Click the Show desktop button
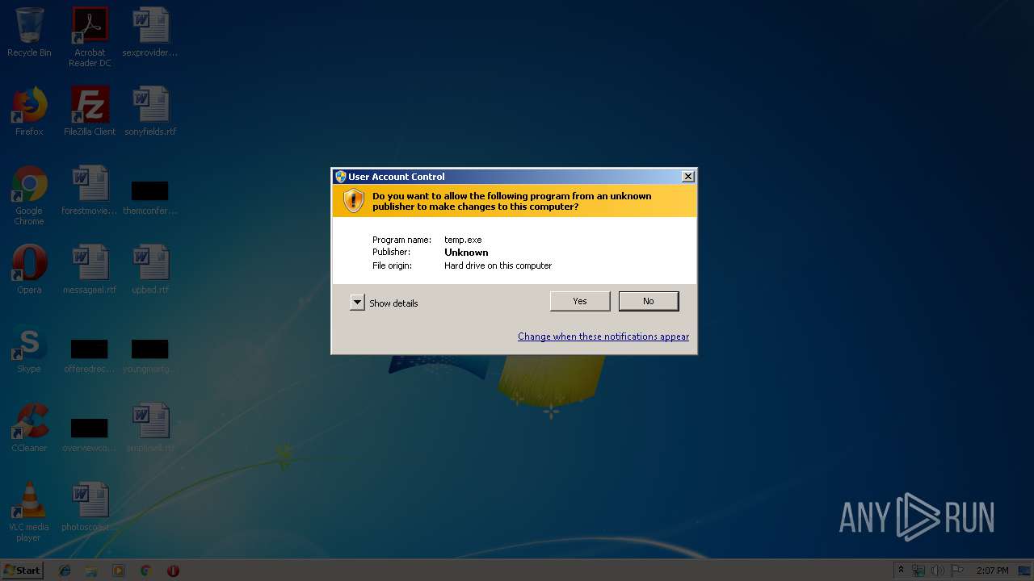1034x581 pixels. (1025, 571)
